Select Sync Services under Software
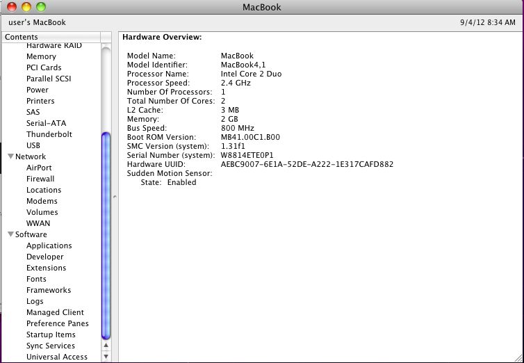 (51, 346)
